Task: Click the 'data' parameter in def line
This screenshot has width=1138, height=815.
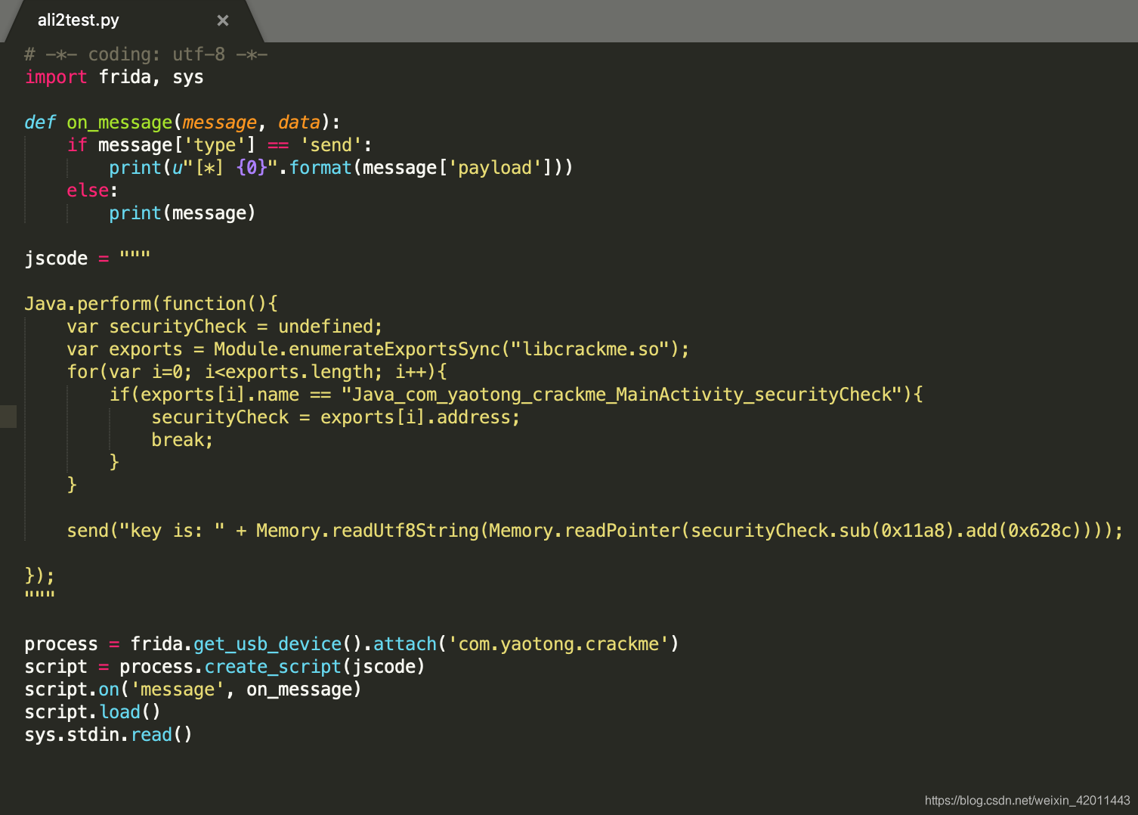Action: click(299, 122)
